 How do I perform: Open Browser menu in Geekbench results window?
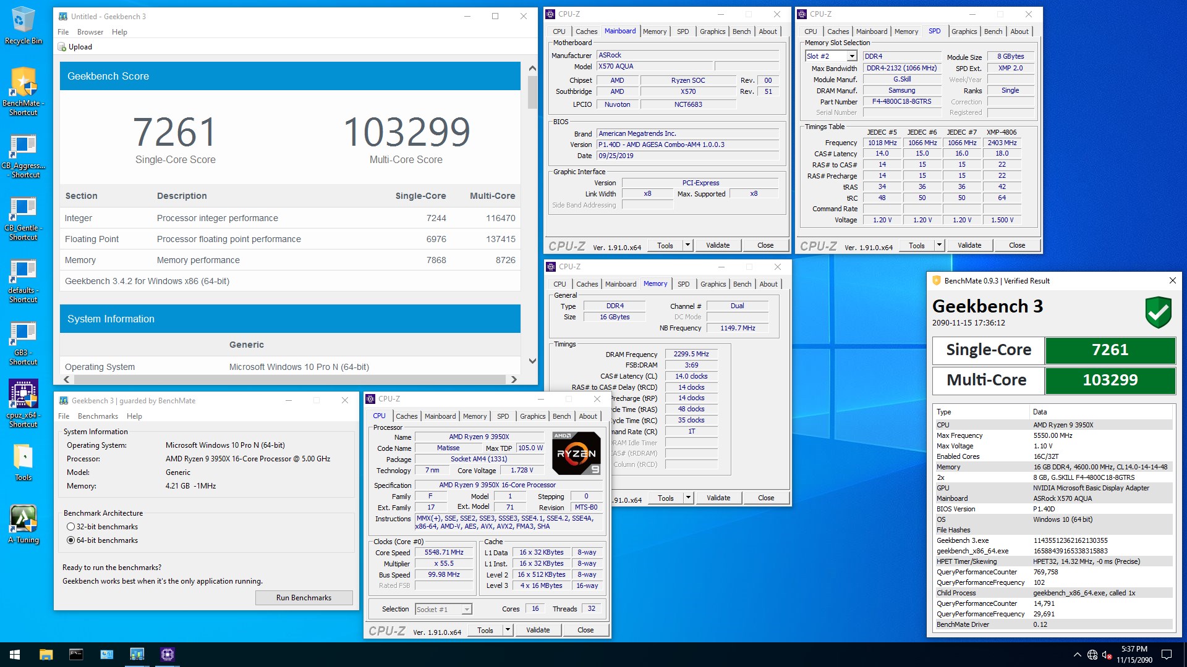click(x=90, y=32)
